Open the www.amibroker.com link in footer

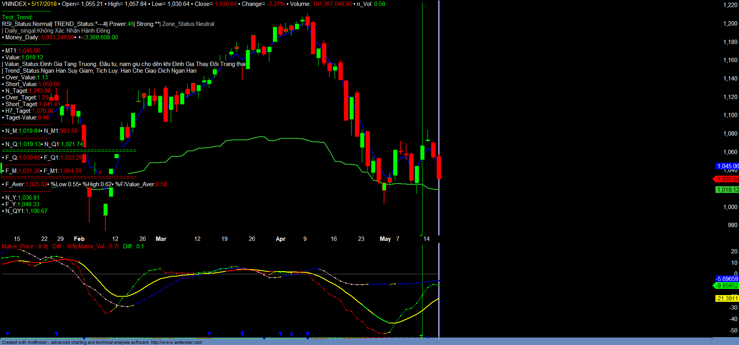click(x=176, y=342)
